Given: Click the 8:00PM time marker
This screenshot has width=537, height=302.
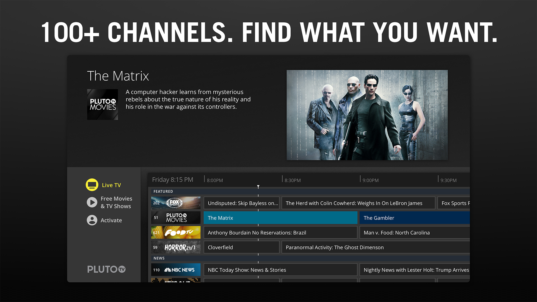Looking at the screenshot, I should tap(215, 180).
